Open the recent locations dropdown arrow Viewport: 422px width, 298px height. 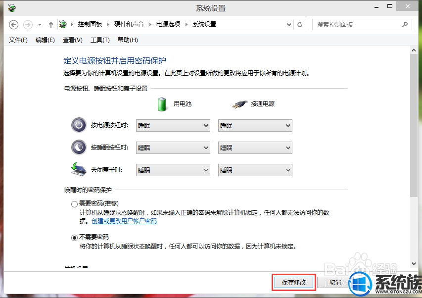[x=40, y=25]
